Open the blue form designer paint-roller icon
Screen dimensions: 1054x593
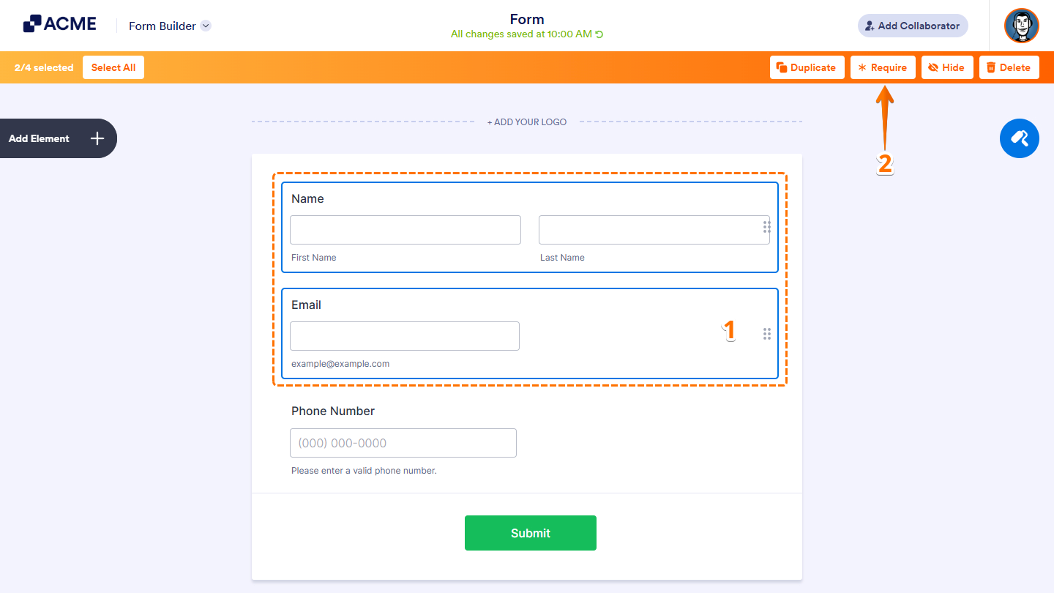pos(1019,138)
